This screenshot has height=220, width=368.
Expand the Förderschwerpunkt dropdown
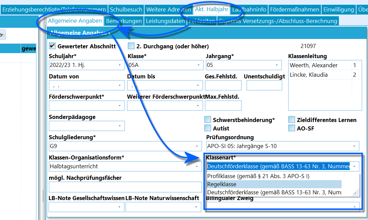pyautogui.click(x=120, y=106)
